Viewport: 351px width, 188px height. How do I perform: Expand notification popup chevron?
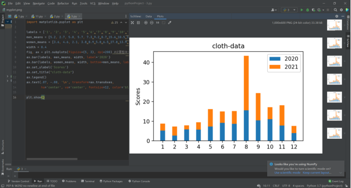click(340, 173)
